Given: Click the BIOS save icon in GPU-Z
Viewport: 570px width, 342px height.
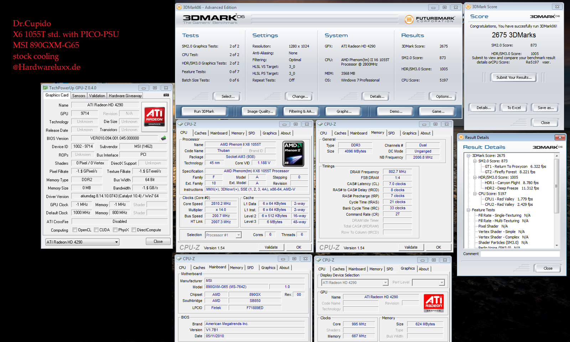Looking at the screenshot, I should (x=164, y=138).
